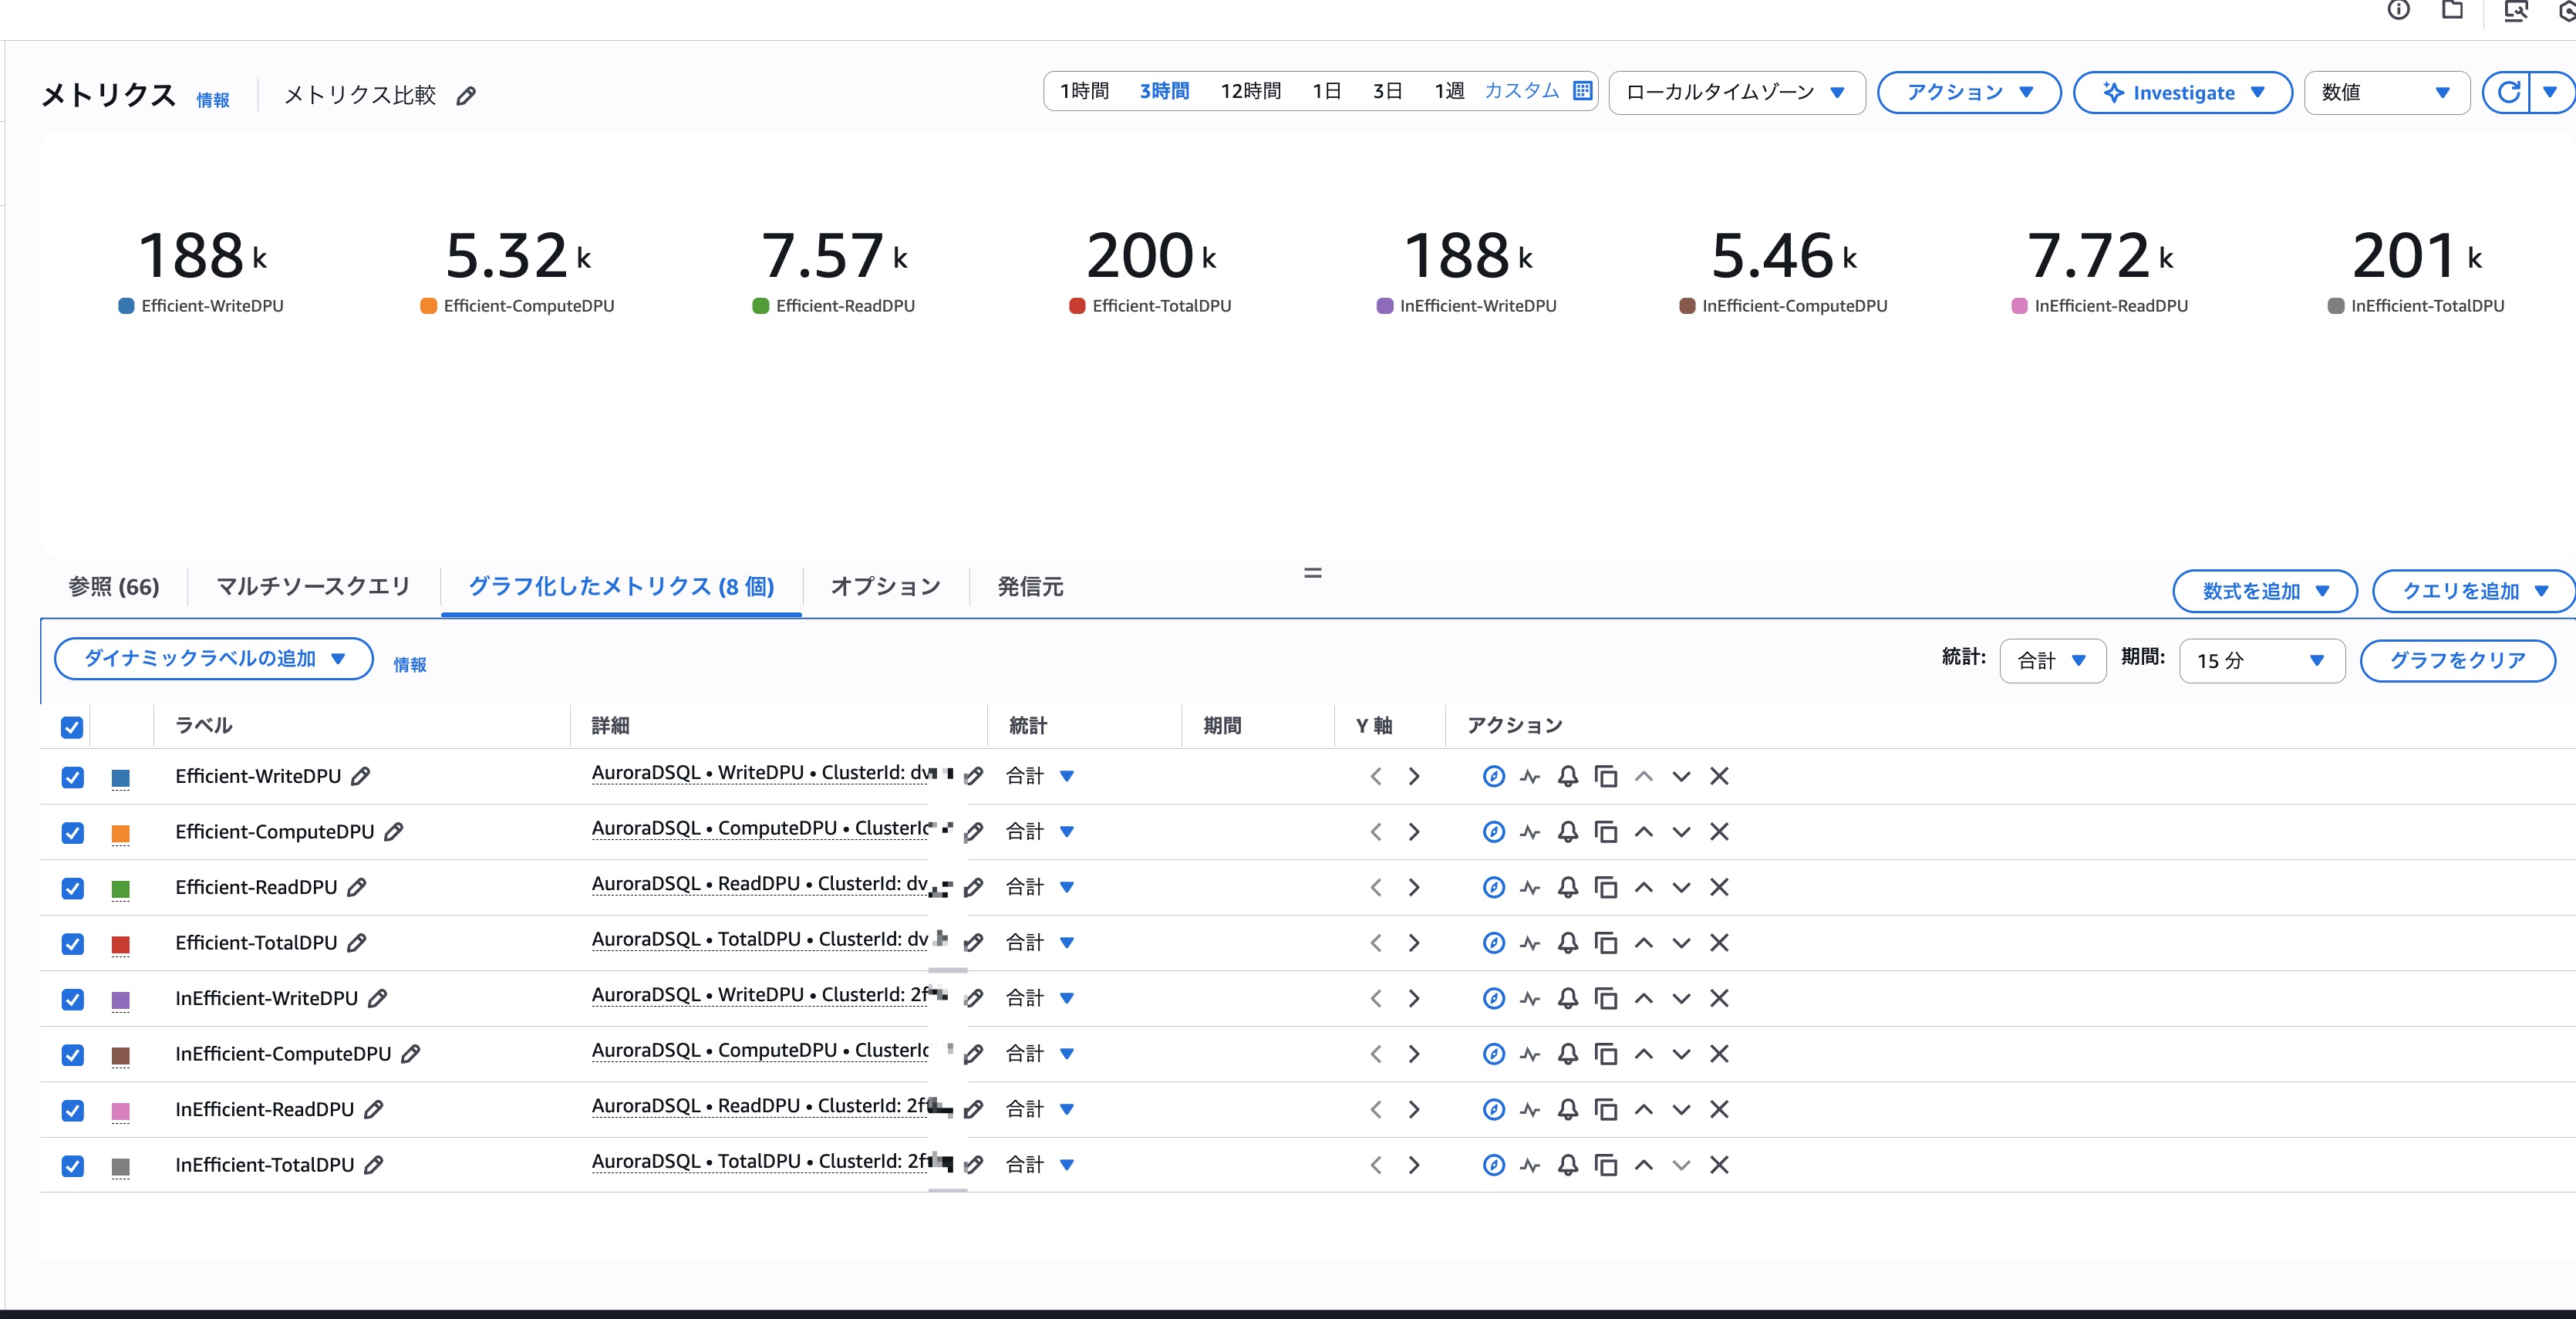Click the orange color swatch for Efficient-ComputeDPU
The image size is (2576, 1319).
121,832
